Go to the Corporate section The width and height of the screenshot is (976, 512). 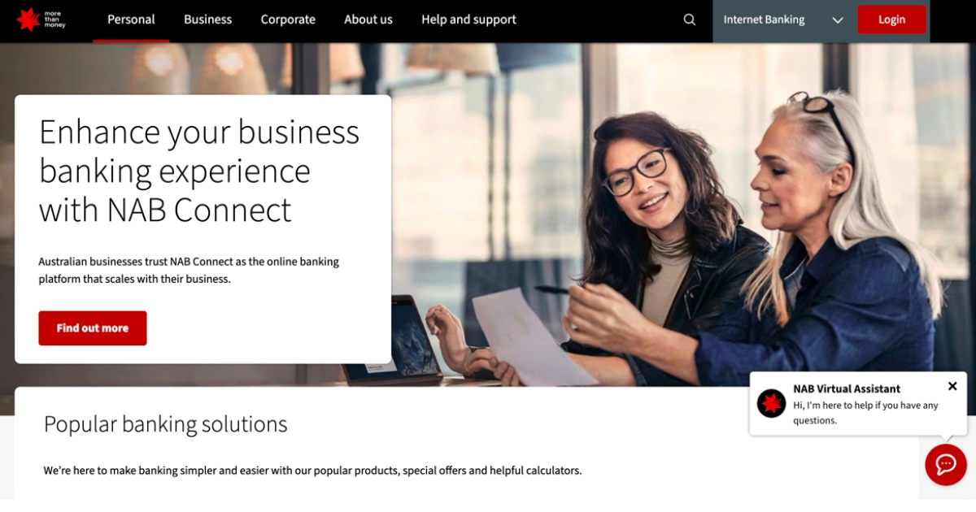288,20
